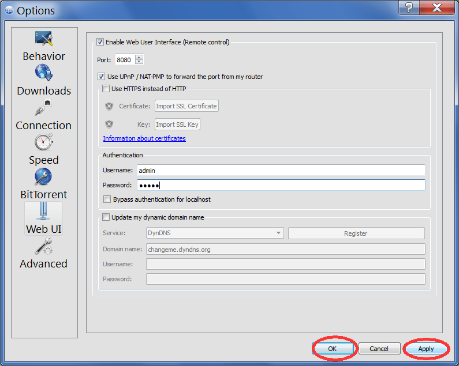Click the OK button

tap(333, 349)
